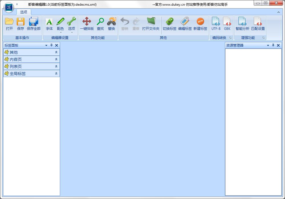The image size is (285, 199).
Task: Collapse the 内容页 tag group chevron
Action: click(56, 59)
